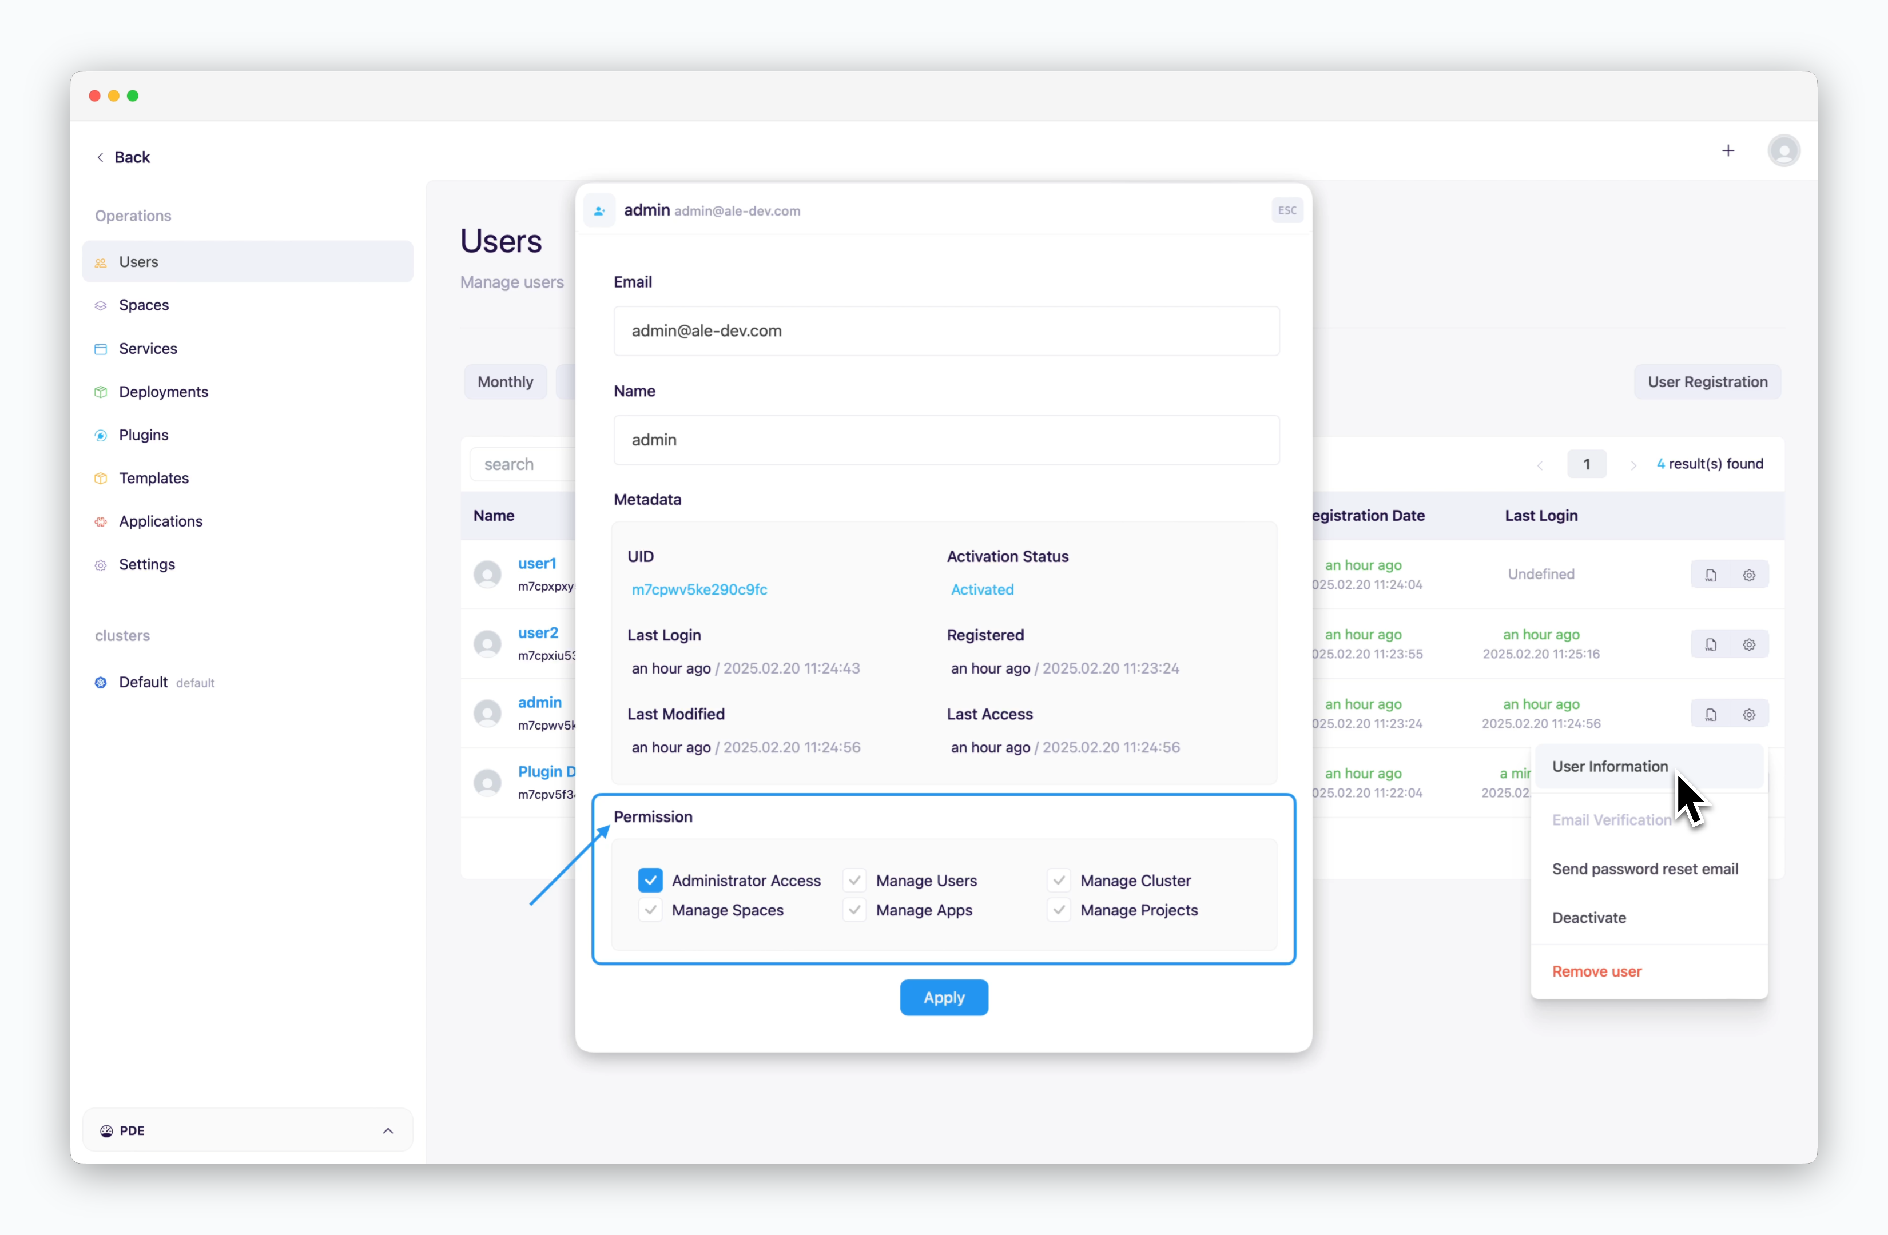Open Templates in the sidebar
The height and width of the screenshot is (1235, 1888).
[248, 479]
